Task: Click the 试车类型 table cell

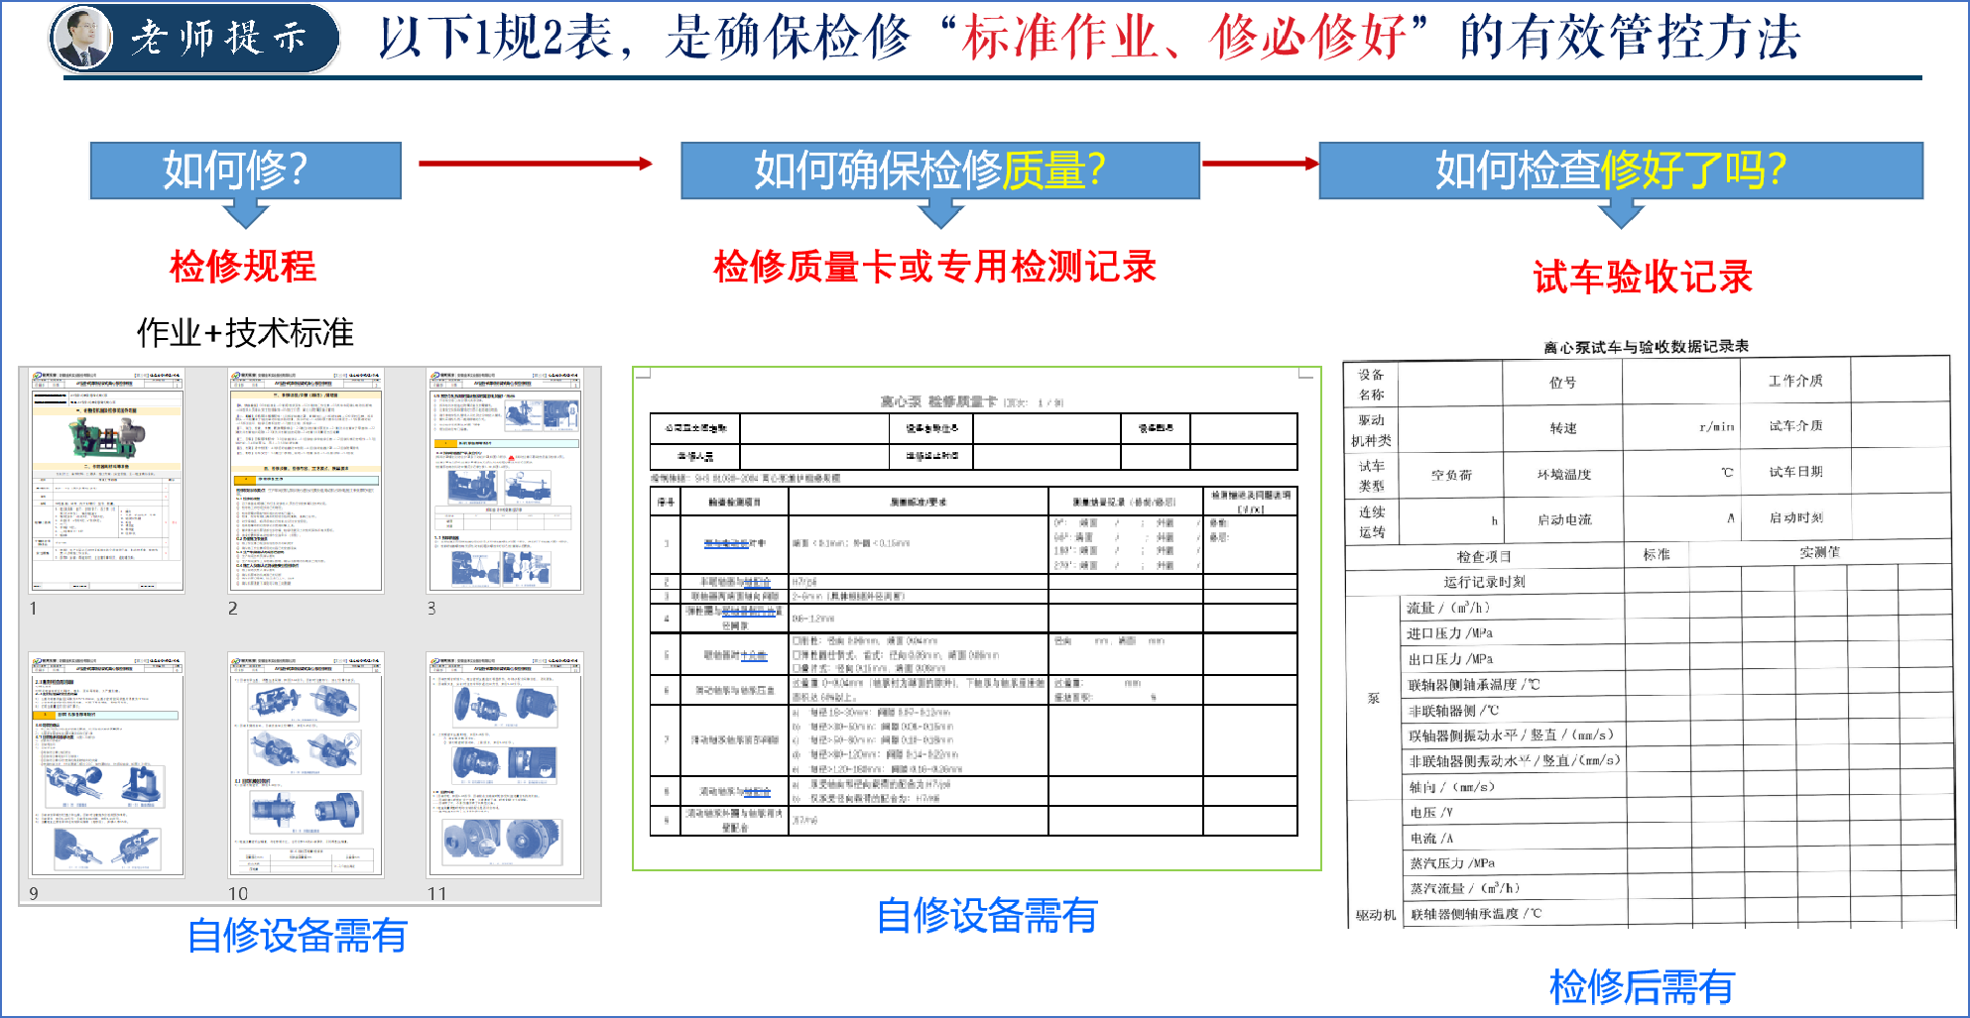Action: tap(1371, 477)
